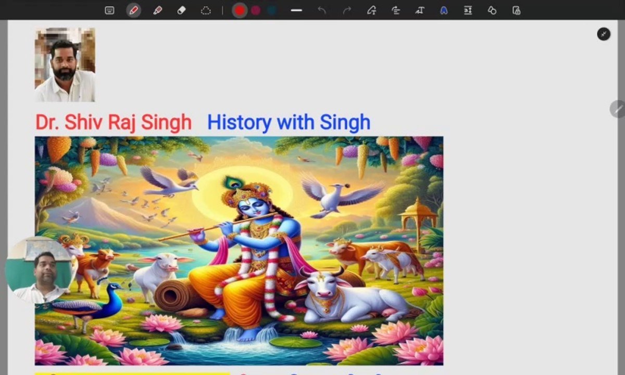This screenshot has width=625, height=375.
Task: Open the keyboard input tool
Action: coord(109,10)
